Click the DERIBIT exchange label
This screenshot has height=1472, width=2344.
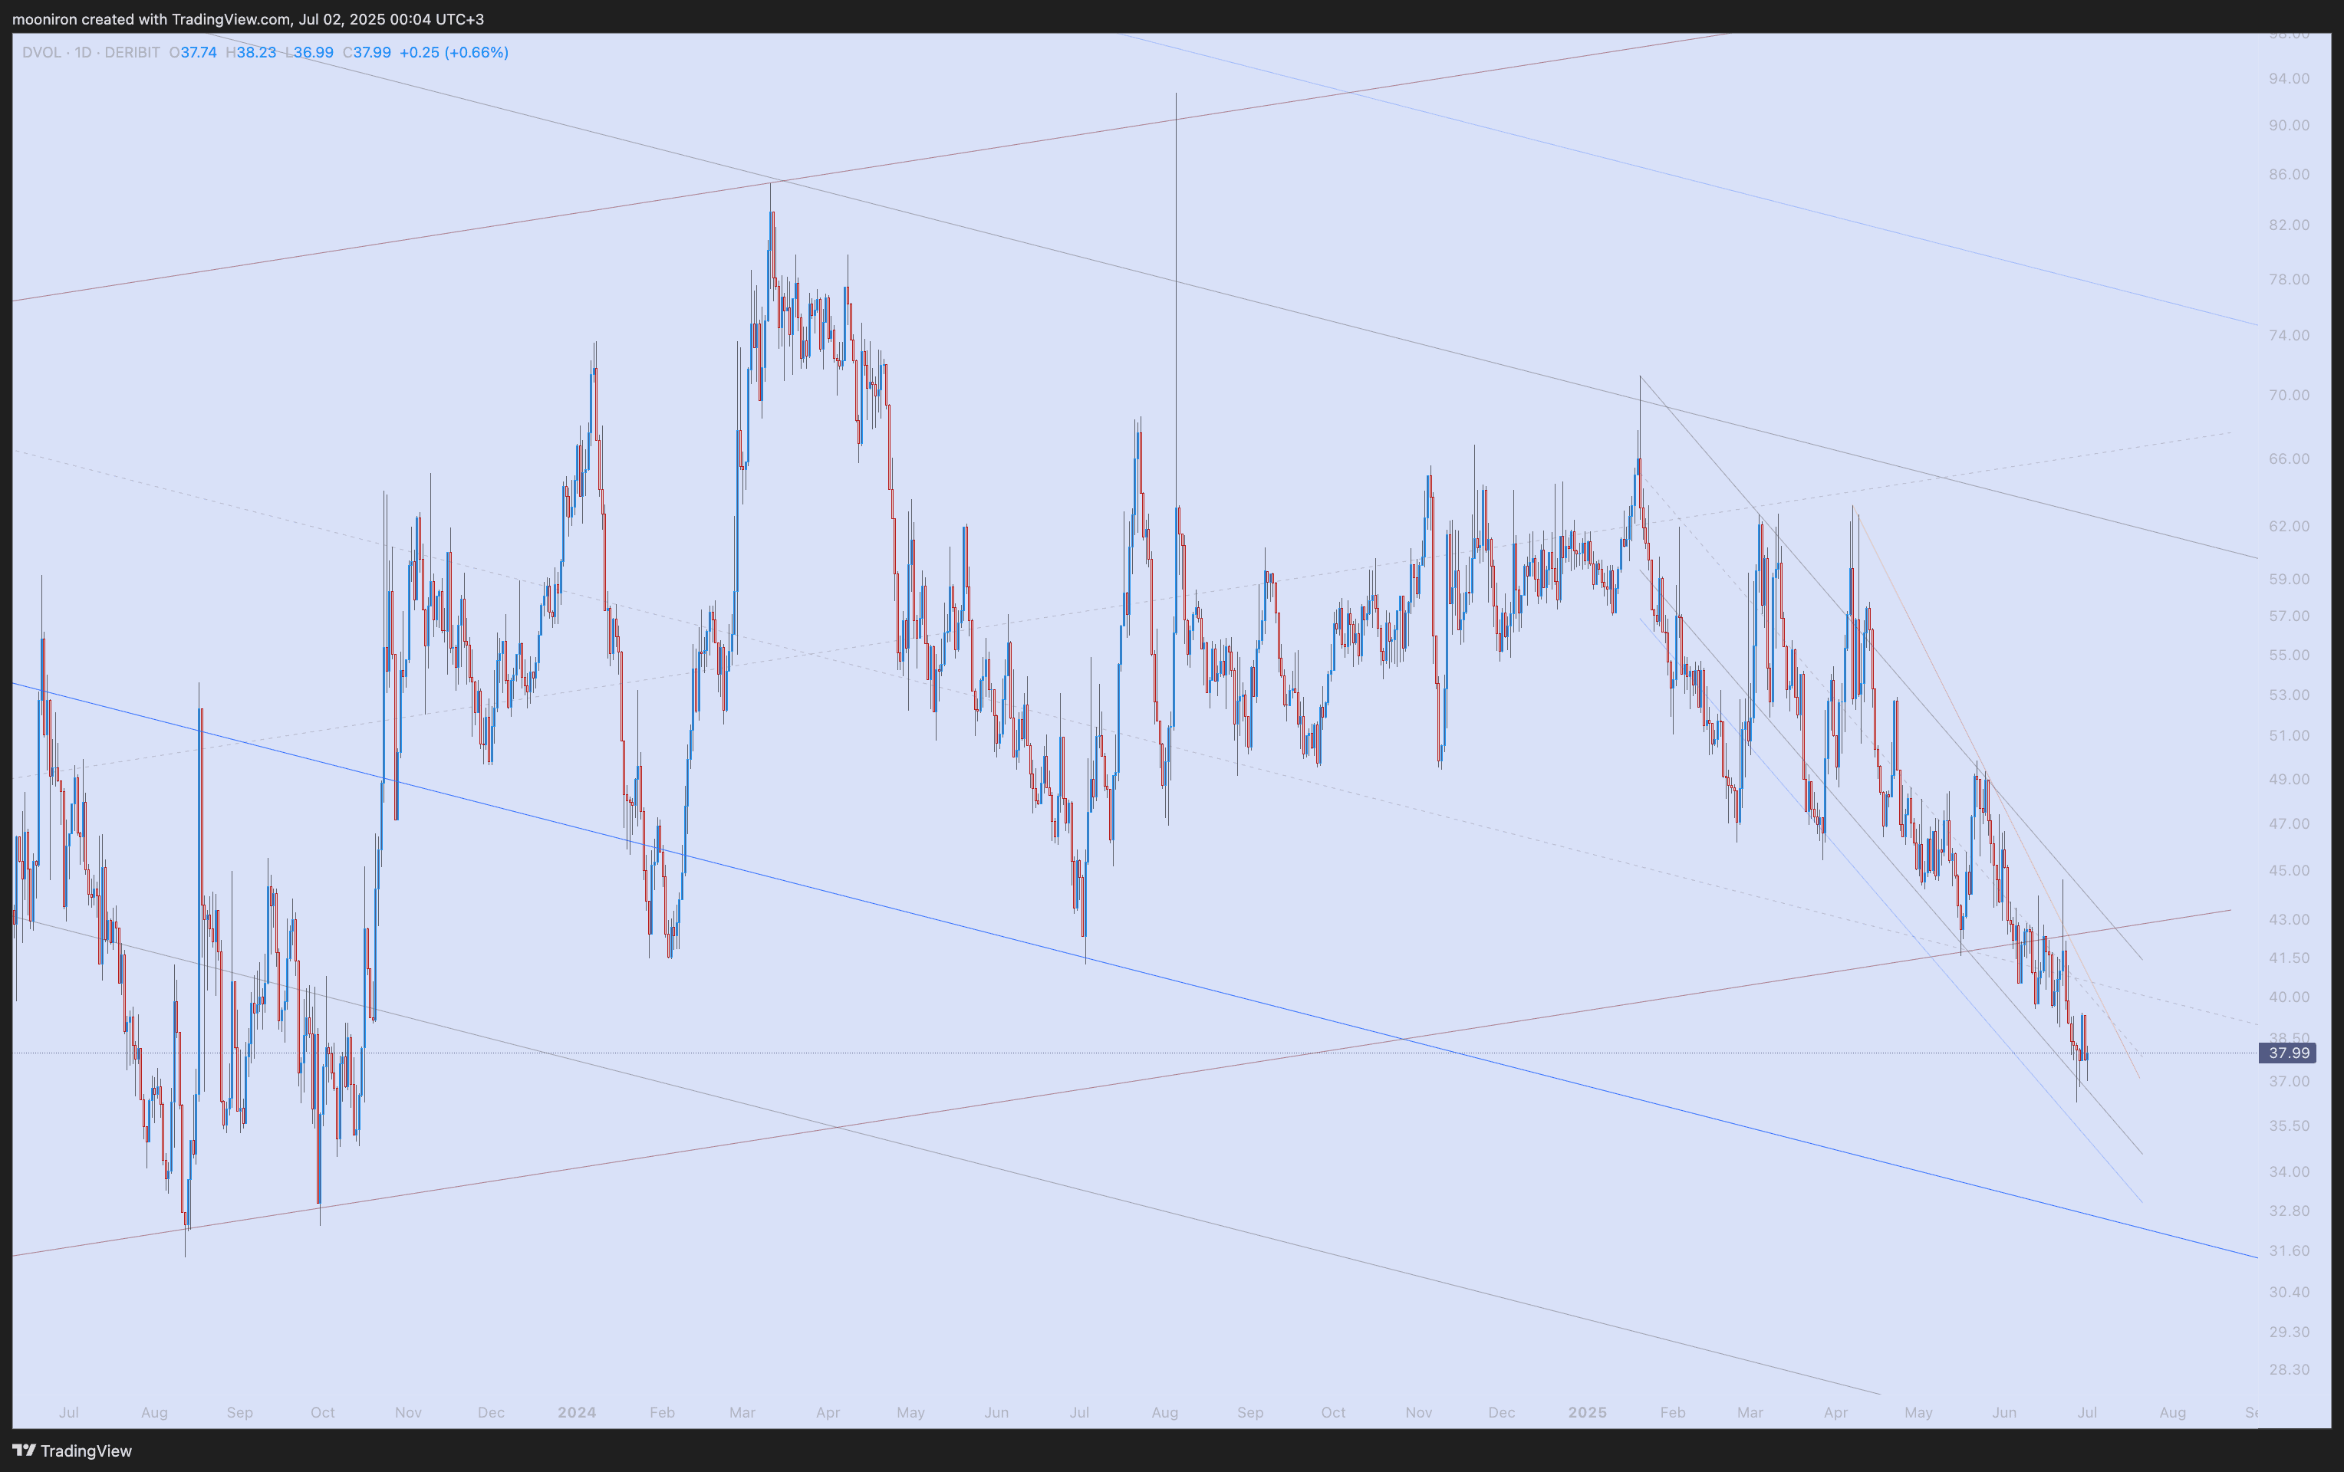click(131, 53)
